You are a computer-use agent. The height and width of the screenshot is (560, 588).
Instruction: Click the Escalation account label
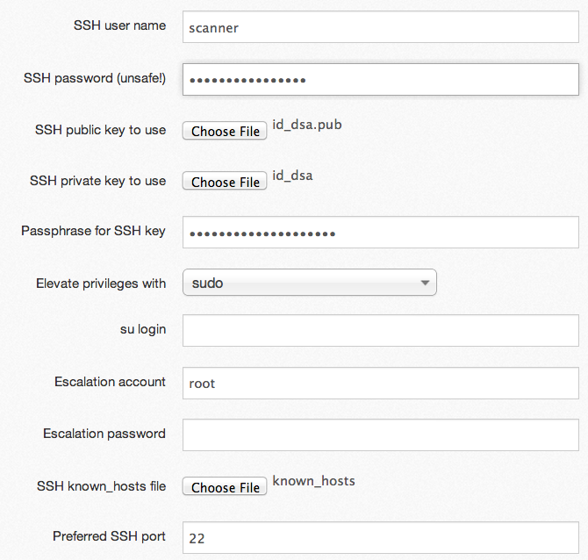[110, 382]
